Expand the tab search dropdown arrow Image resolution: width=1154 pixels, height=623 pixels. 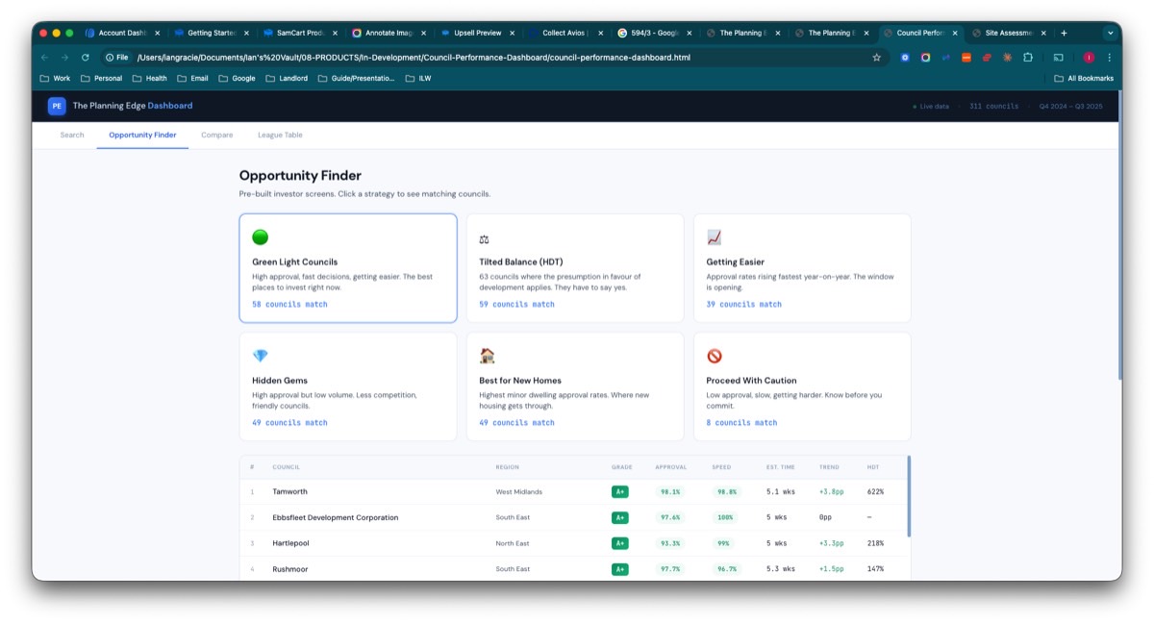(x=1110, y=33)
